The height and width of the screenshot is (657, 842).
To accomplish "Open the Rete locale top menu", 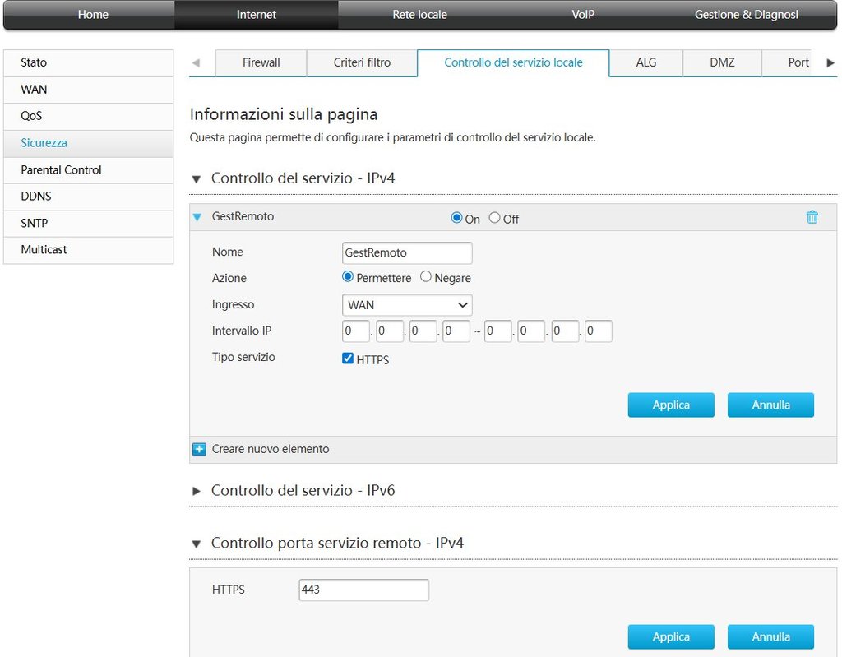I will coord(419,15).
